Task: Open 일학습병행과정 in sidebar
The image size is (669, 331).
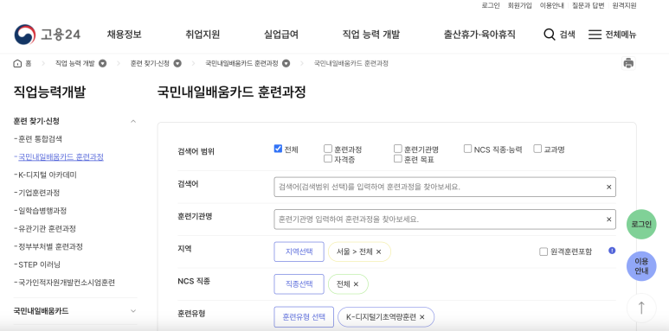Action: 42,211
